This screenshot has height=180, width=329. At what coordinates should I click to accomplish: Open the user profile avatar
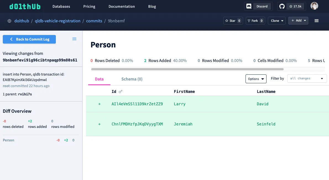tap(314, 6)
